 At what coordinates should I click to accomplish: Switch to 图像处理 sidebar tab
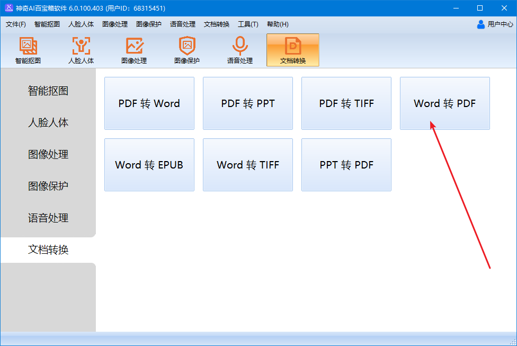click(48, 154)
